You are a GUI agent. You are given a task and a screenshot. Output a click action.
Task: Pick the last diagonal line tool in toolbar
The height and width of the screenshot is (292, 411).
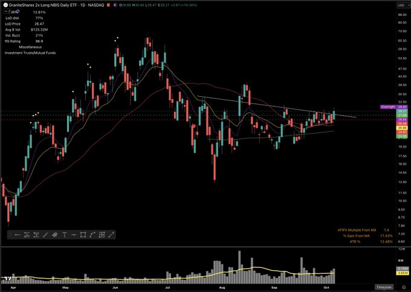[x=111, y=235]
